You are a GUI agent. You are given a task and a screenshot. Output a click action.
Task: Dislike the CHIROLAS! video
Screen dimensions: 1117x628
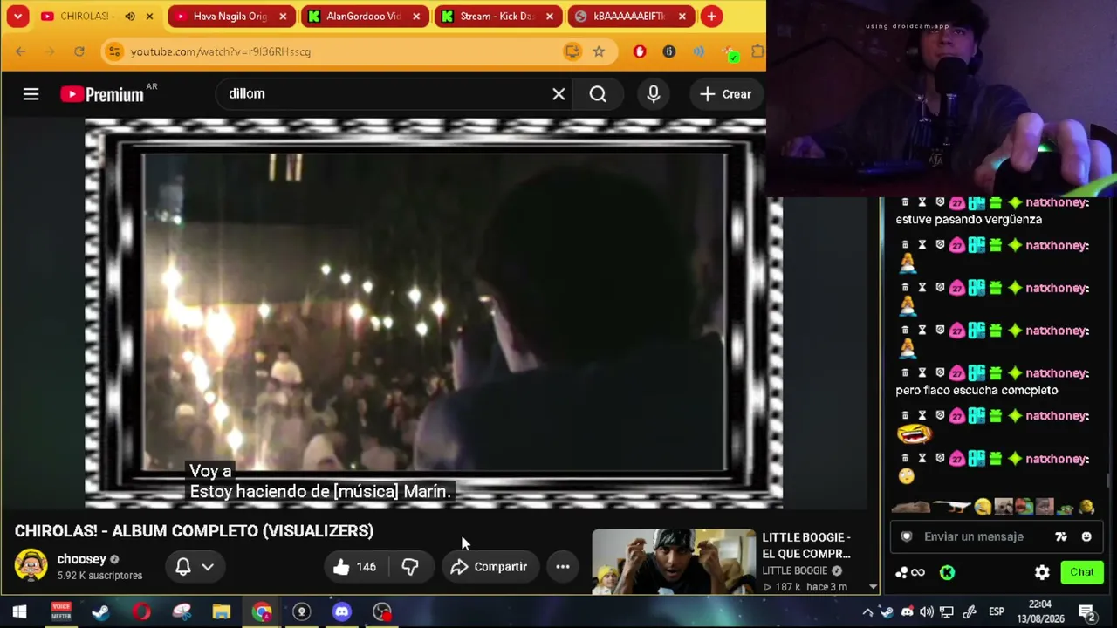[409, 567]
